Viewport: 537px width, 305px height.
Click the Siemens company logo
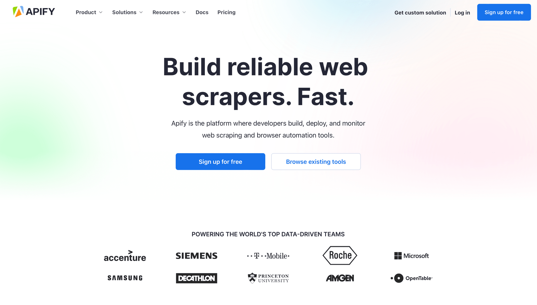(x=197, y=255)
